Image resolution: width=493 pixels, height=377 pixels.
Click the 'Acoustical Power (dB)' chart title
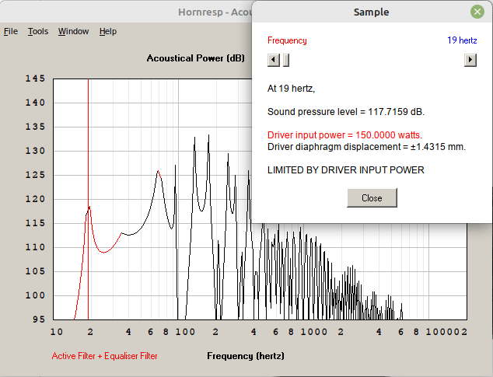pos(195,58)
